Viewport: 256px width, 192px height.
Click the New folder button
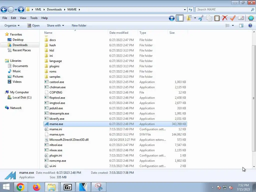coord(79,25)
